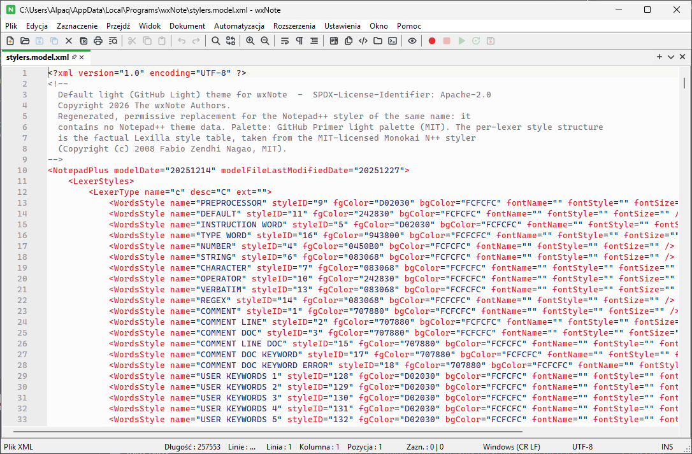Viewport: 692px width, 454px height.
Task: Add a new tab with plus button
Action: pyautogui.click(x=660, y=57)
